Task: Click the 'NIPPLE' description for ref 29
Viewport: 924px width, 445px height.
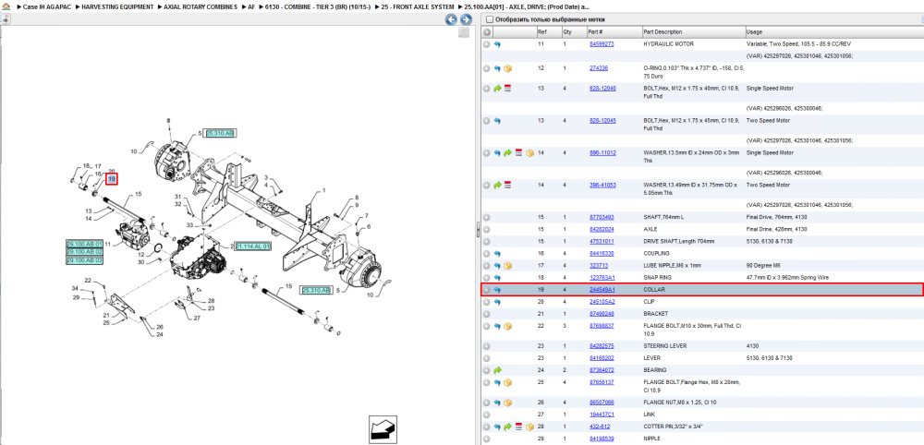Action: (651, 439)
